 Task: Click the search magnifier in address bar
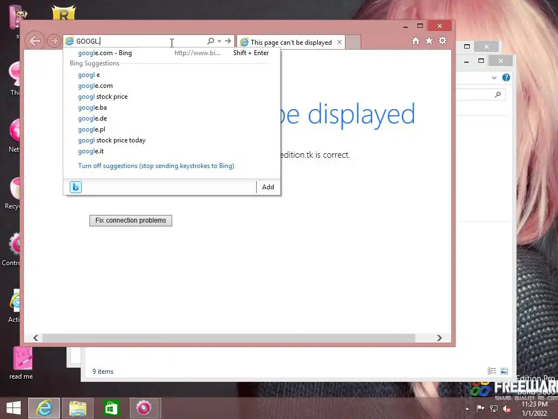coord(211,41)
